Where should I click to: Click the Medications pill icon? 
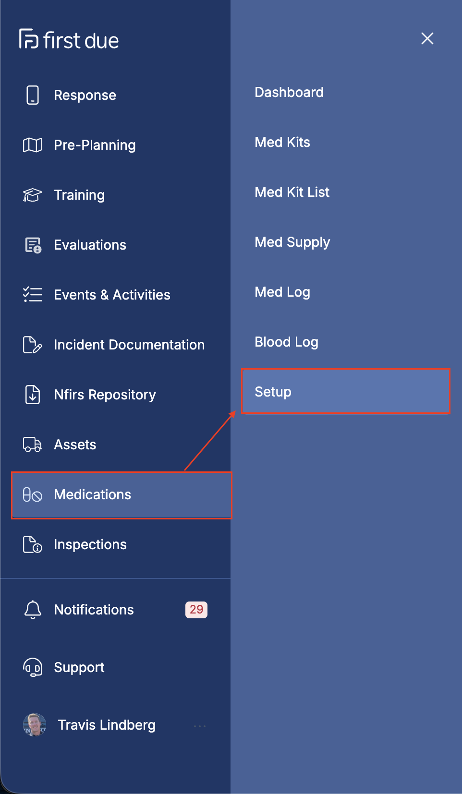click(33, 494)
